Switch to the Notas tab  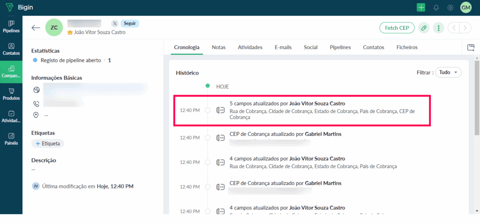(x=218, y=47)
